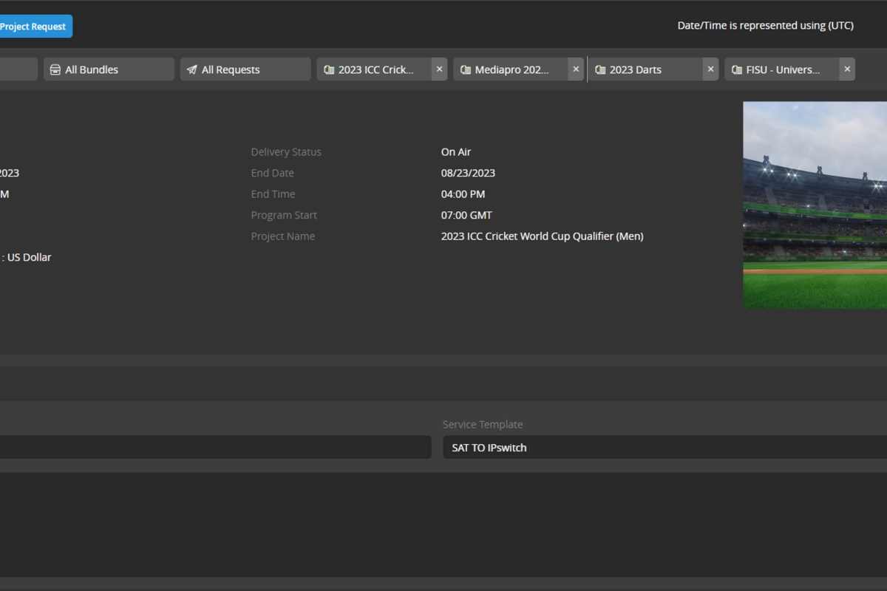The image size is (887, 591).
Task: Select the partially visible tab before All Bundles
Action: pyautogui.click(x=18, y=69)
